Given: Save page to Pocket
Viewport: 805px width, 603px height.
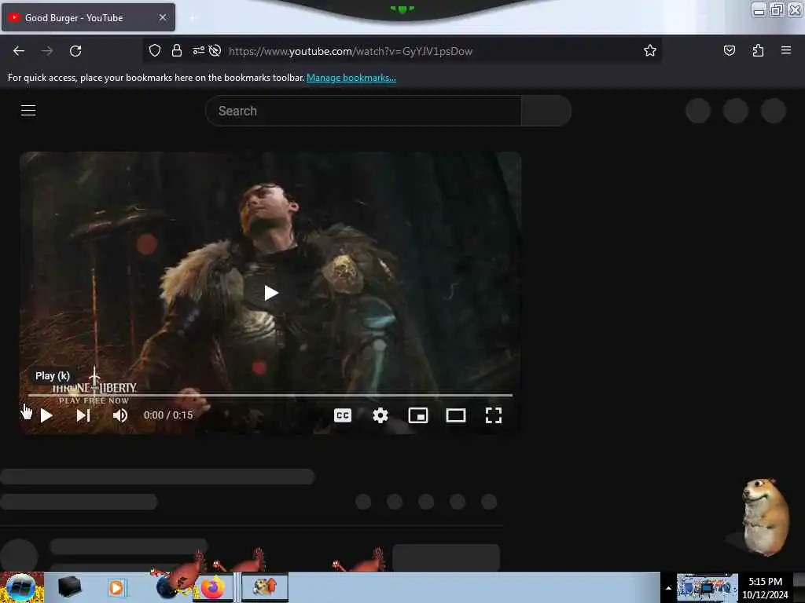Looking at the screenshot, I should pos(729,50).
